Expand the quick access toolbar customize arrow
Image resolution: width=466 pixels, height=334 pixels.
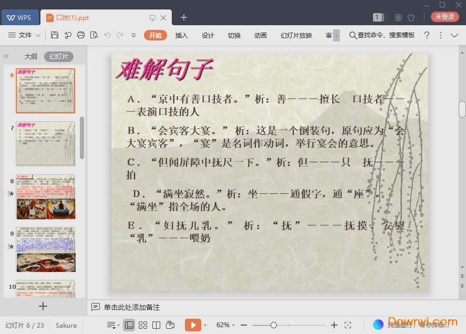133,35
